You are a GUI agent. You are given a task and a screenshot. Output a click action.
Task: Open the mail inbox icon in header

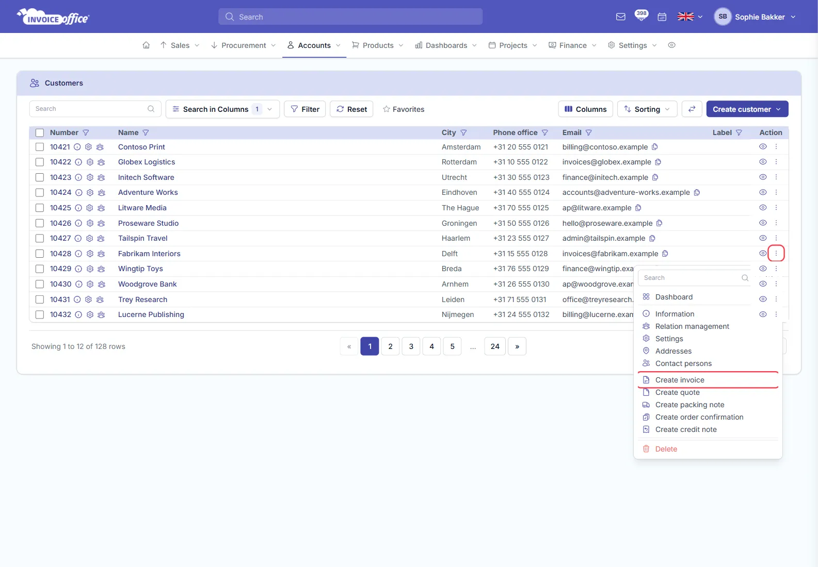(x=621, y=17)
